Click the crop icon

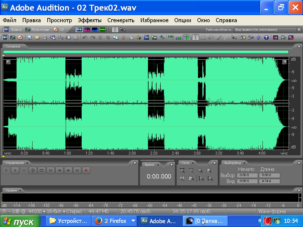108,38
